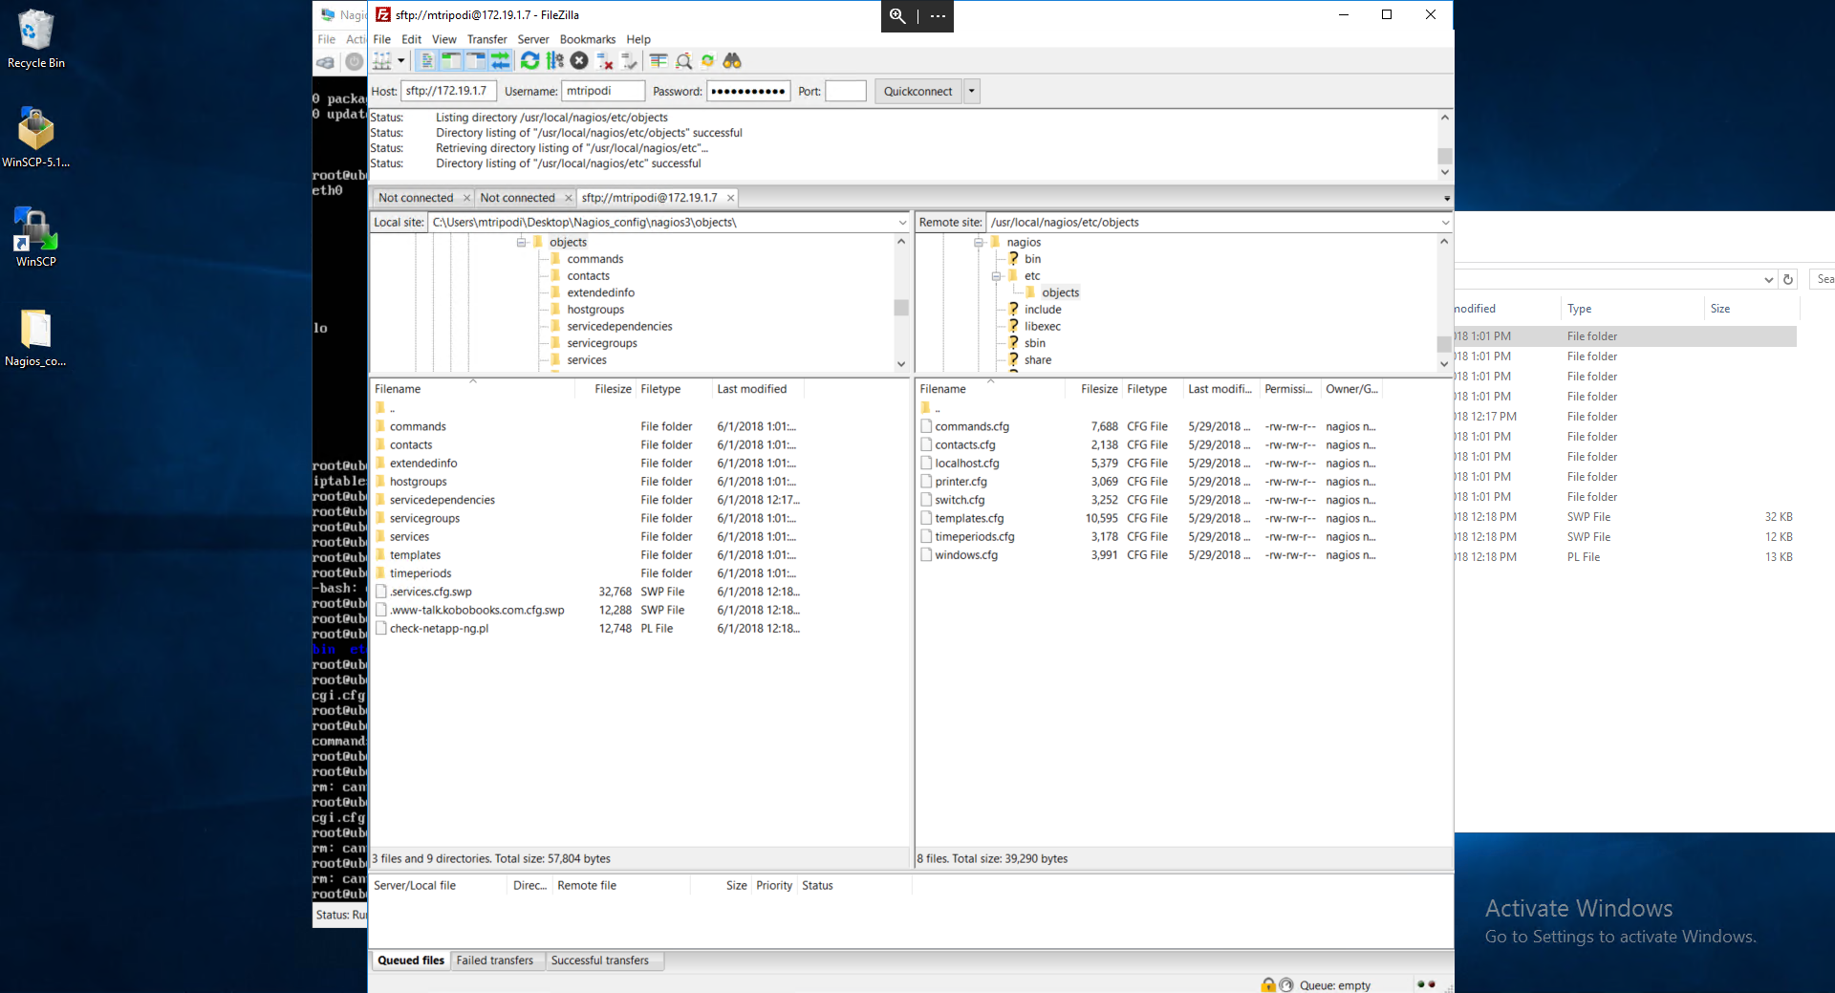Click the synchronized browsing icon
Viewport: 1835px width, 993px height.
(x=707, y=61)
